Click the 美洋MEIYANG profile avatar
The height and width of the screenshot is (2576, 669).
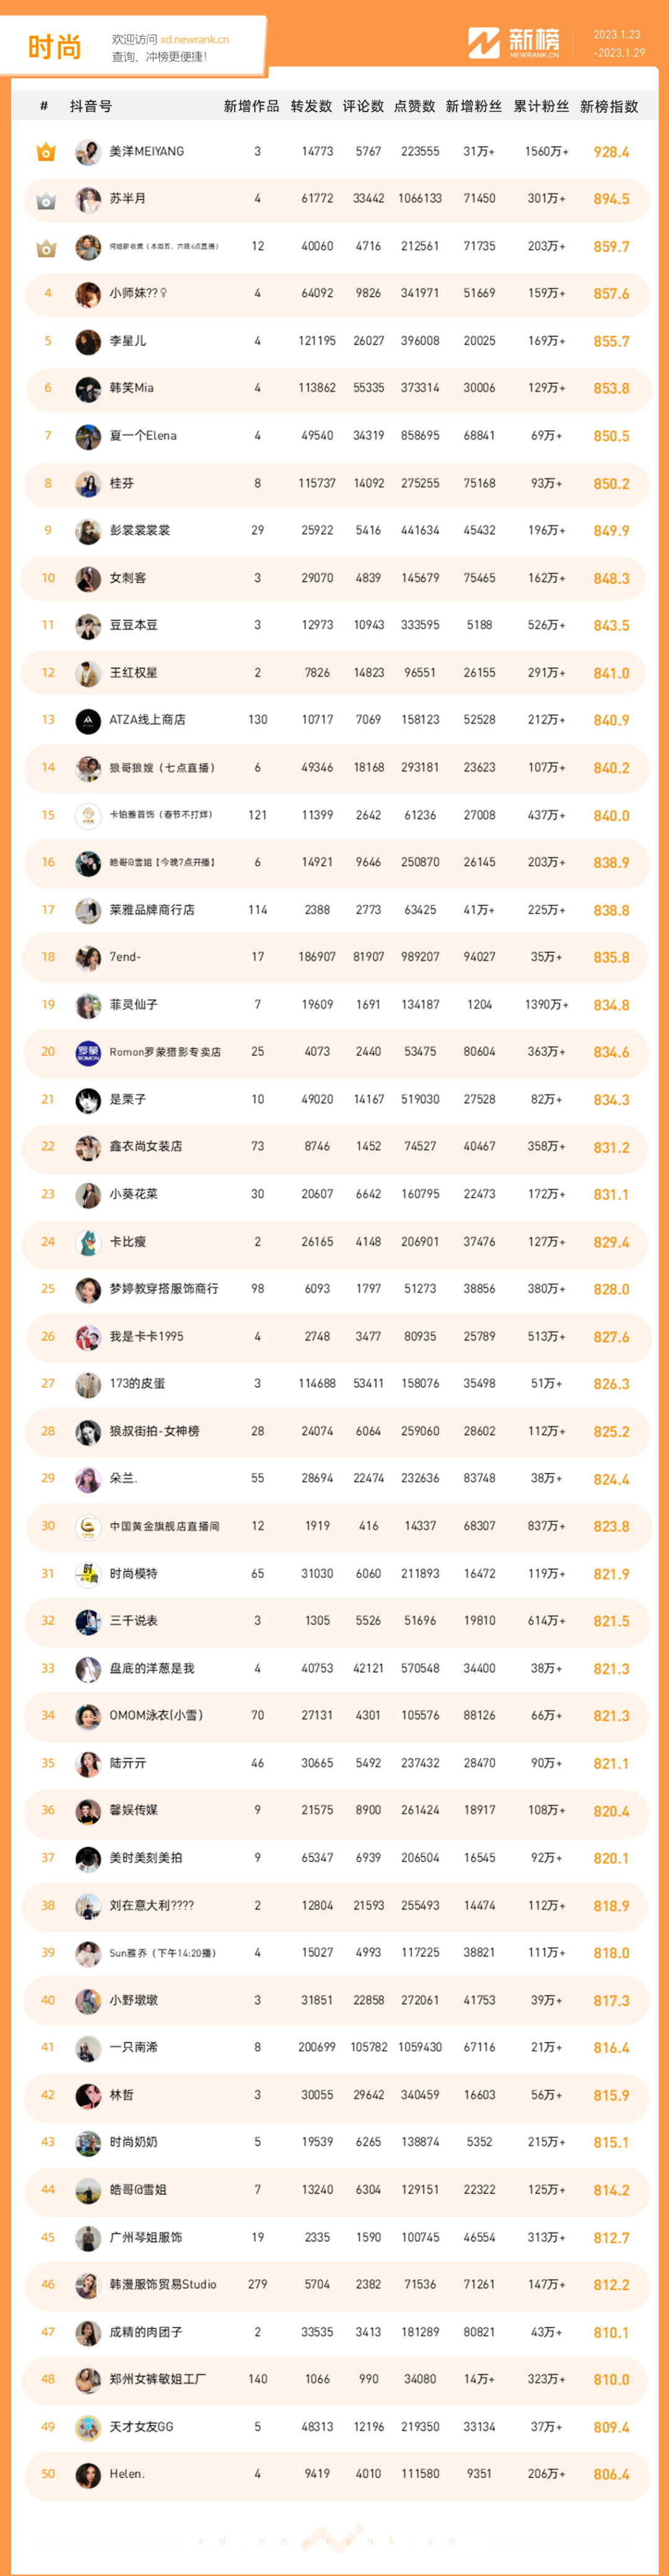tap(88, 152)
